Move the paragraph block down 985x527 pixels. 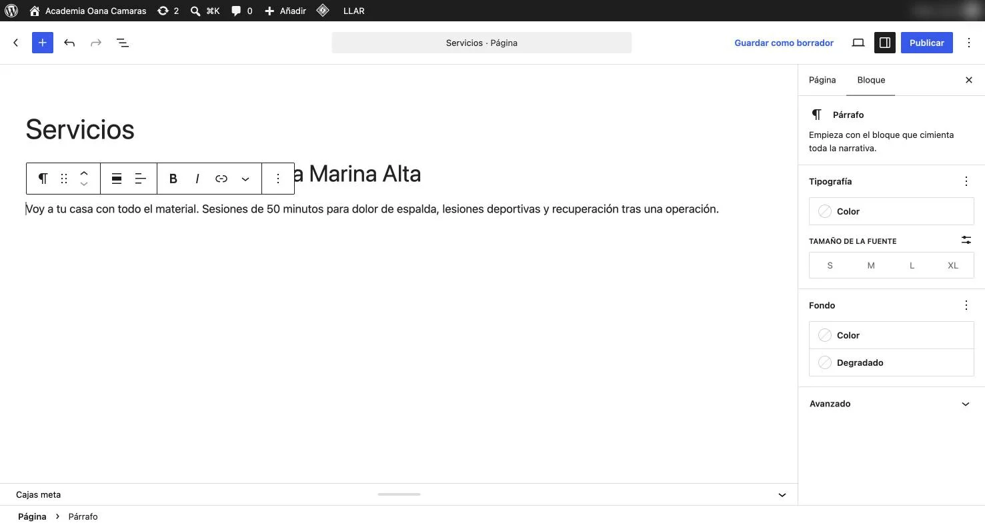[x=84, y=184]
